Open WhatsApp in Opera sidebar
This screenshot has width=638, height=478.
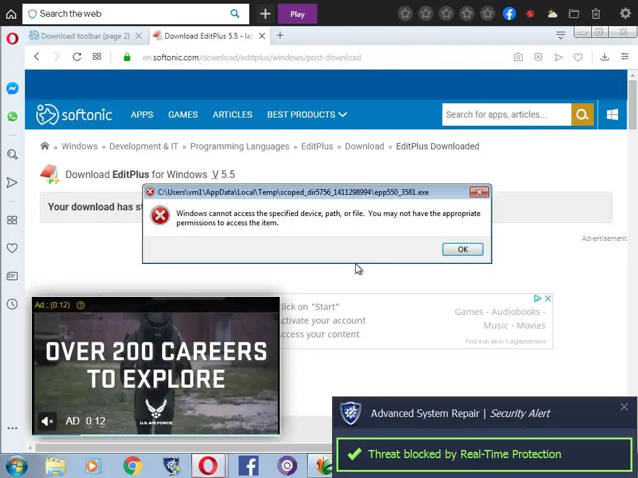point(12,116)
